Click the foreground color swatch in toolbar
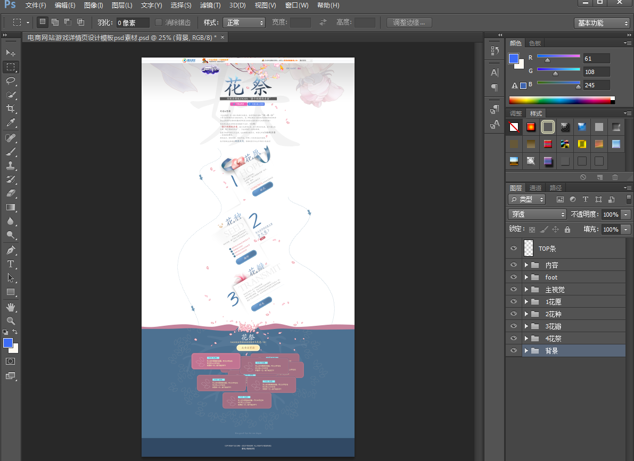The image size is (634, 461). [x=8, y=343]
